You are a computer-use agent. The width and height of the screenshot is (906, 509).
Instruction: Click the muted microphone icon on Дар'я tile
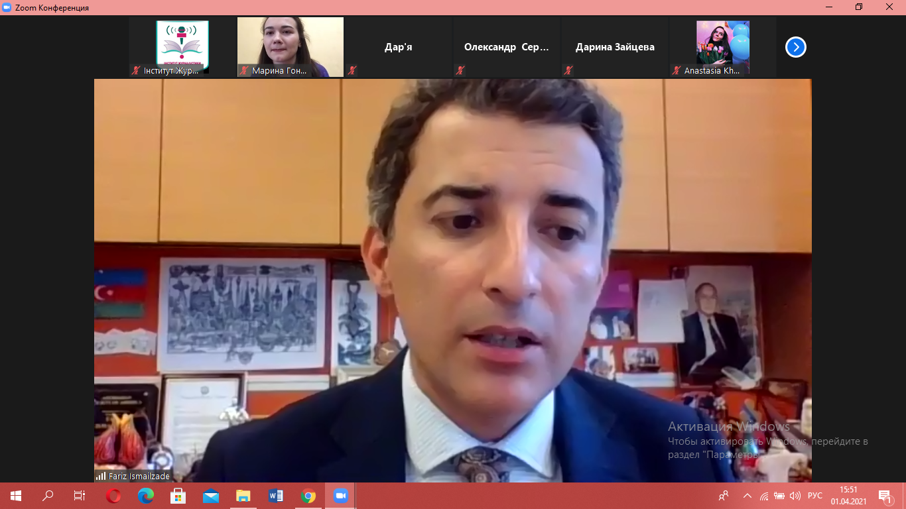tap(352, 70)
